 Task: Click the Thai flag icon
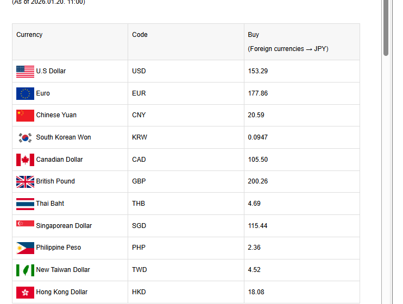(25, 204)
